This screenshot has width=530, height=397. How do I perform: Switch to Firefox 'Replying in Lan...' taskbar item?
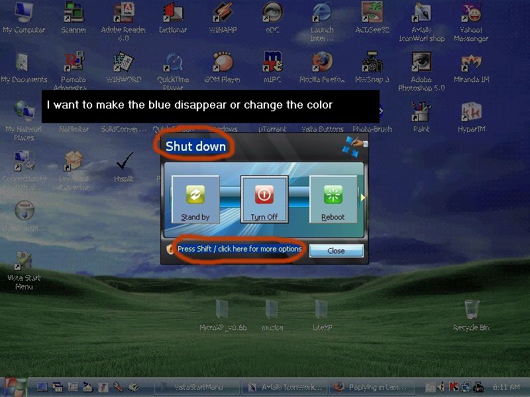pos(370,387)
